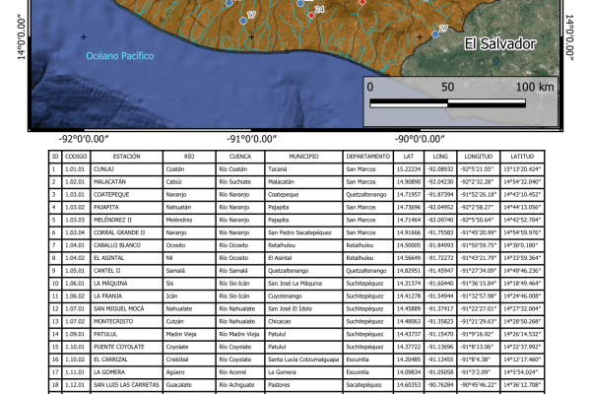Select the MONTECRISTO station cell

point(127,322)
